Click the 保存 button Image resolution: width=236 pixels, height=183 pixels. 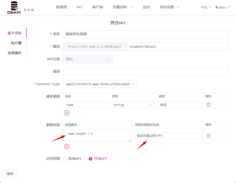[10, 174]
